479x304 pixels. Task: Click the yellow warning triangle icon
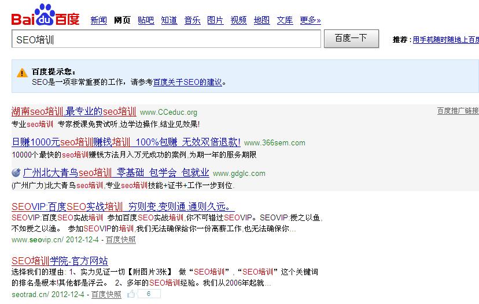(22, 73)
